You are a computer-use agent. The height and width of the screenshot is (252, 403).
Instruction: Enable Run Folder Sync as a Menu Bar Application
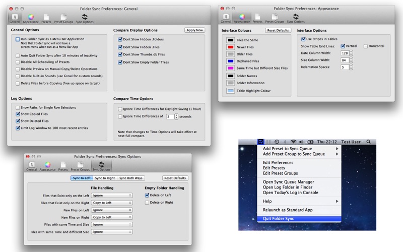(18, 39)
